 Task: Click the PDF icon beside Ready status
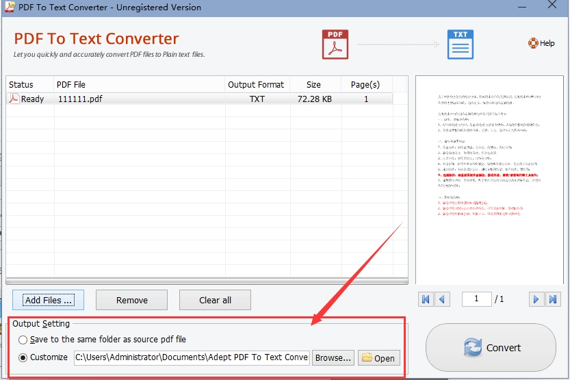(x=14, y=99)
